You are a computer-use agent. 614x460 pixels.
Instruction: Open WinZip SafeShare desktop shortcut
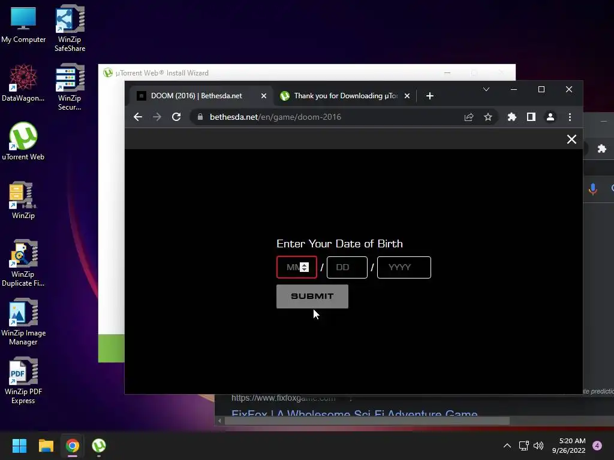[70, 28]
